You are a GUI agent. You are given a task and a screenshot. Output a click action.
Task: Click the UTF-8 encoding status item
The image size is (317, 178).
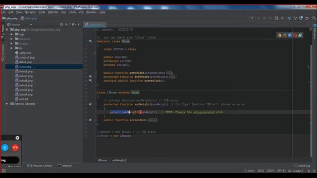coord(281,171)
